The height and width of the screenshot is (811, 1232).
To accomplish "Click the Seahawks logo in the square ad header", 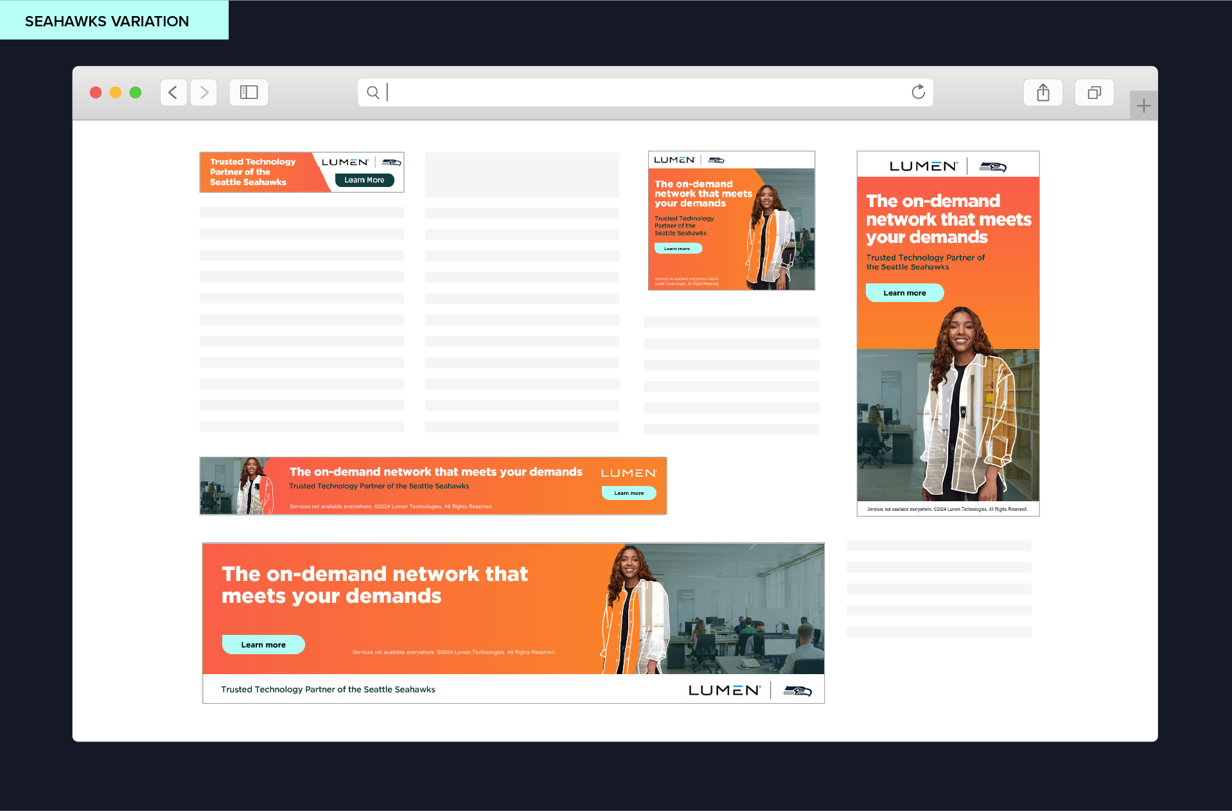I will point(716,160).
